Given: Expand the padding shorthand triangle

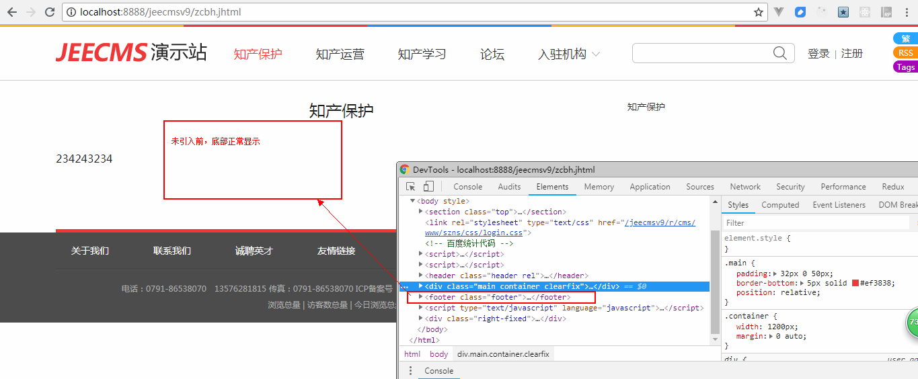Looking at the screenshot, I should point(775,273).
